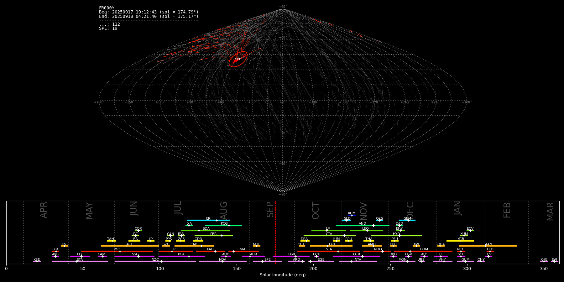This screenshot has width=564, height=282.
Task: Click the SSG shower label
Action: (x=135, y=254)
